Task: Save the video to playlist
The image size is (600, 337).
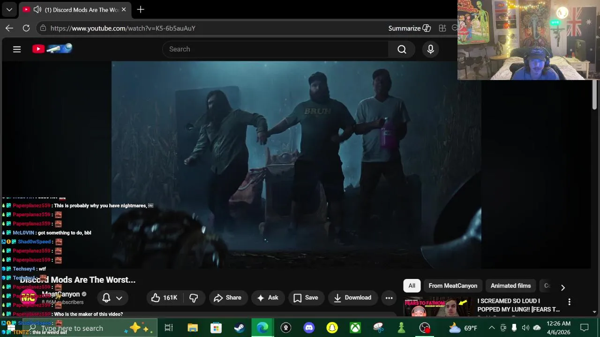Action: pos(306,298)
